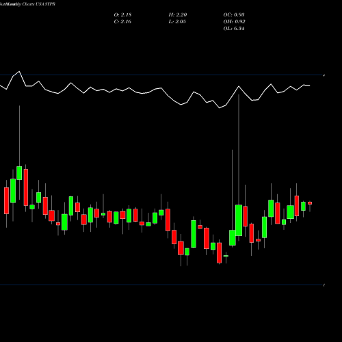The image size is (342, 342).
Task: Select the open value 'O: 2.18'
Action: [x=122, y=15]
